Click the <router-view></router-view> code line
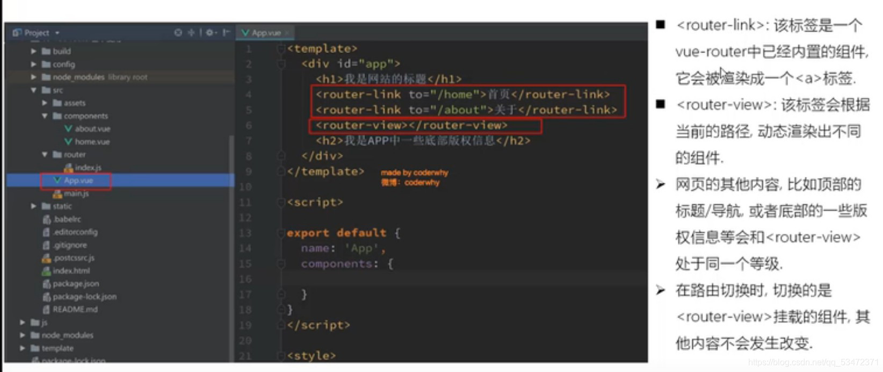The height and width of the screenshot is (372, 883). pyautogui.click(x=411, y=125)
